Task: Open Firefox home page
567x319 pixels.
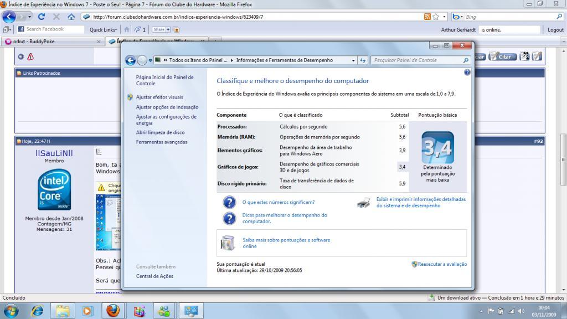Action: [x=71, y=17]
